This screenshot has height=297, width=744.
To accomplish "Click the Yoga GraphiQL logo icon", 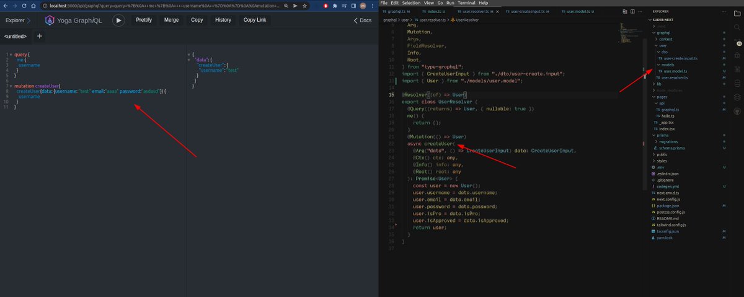I will 50,20.
